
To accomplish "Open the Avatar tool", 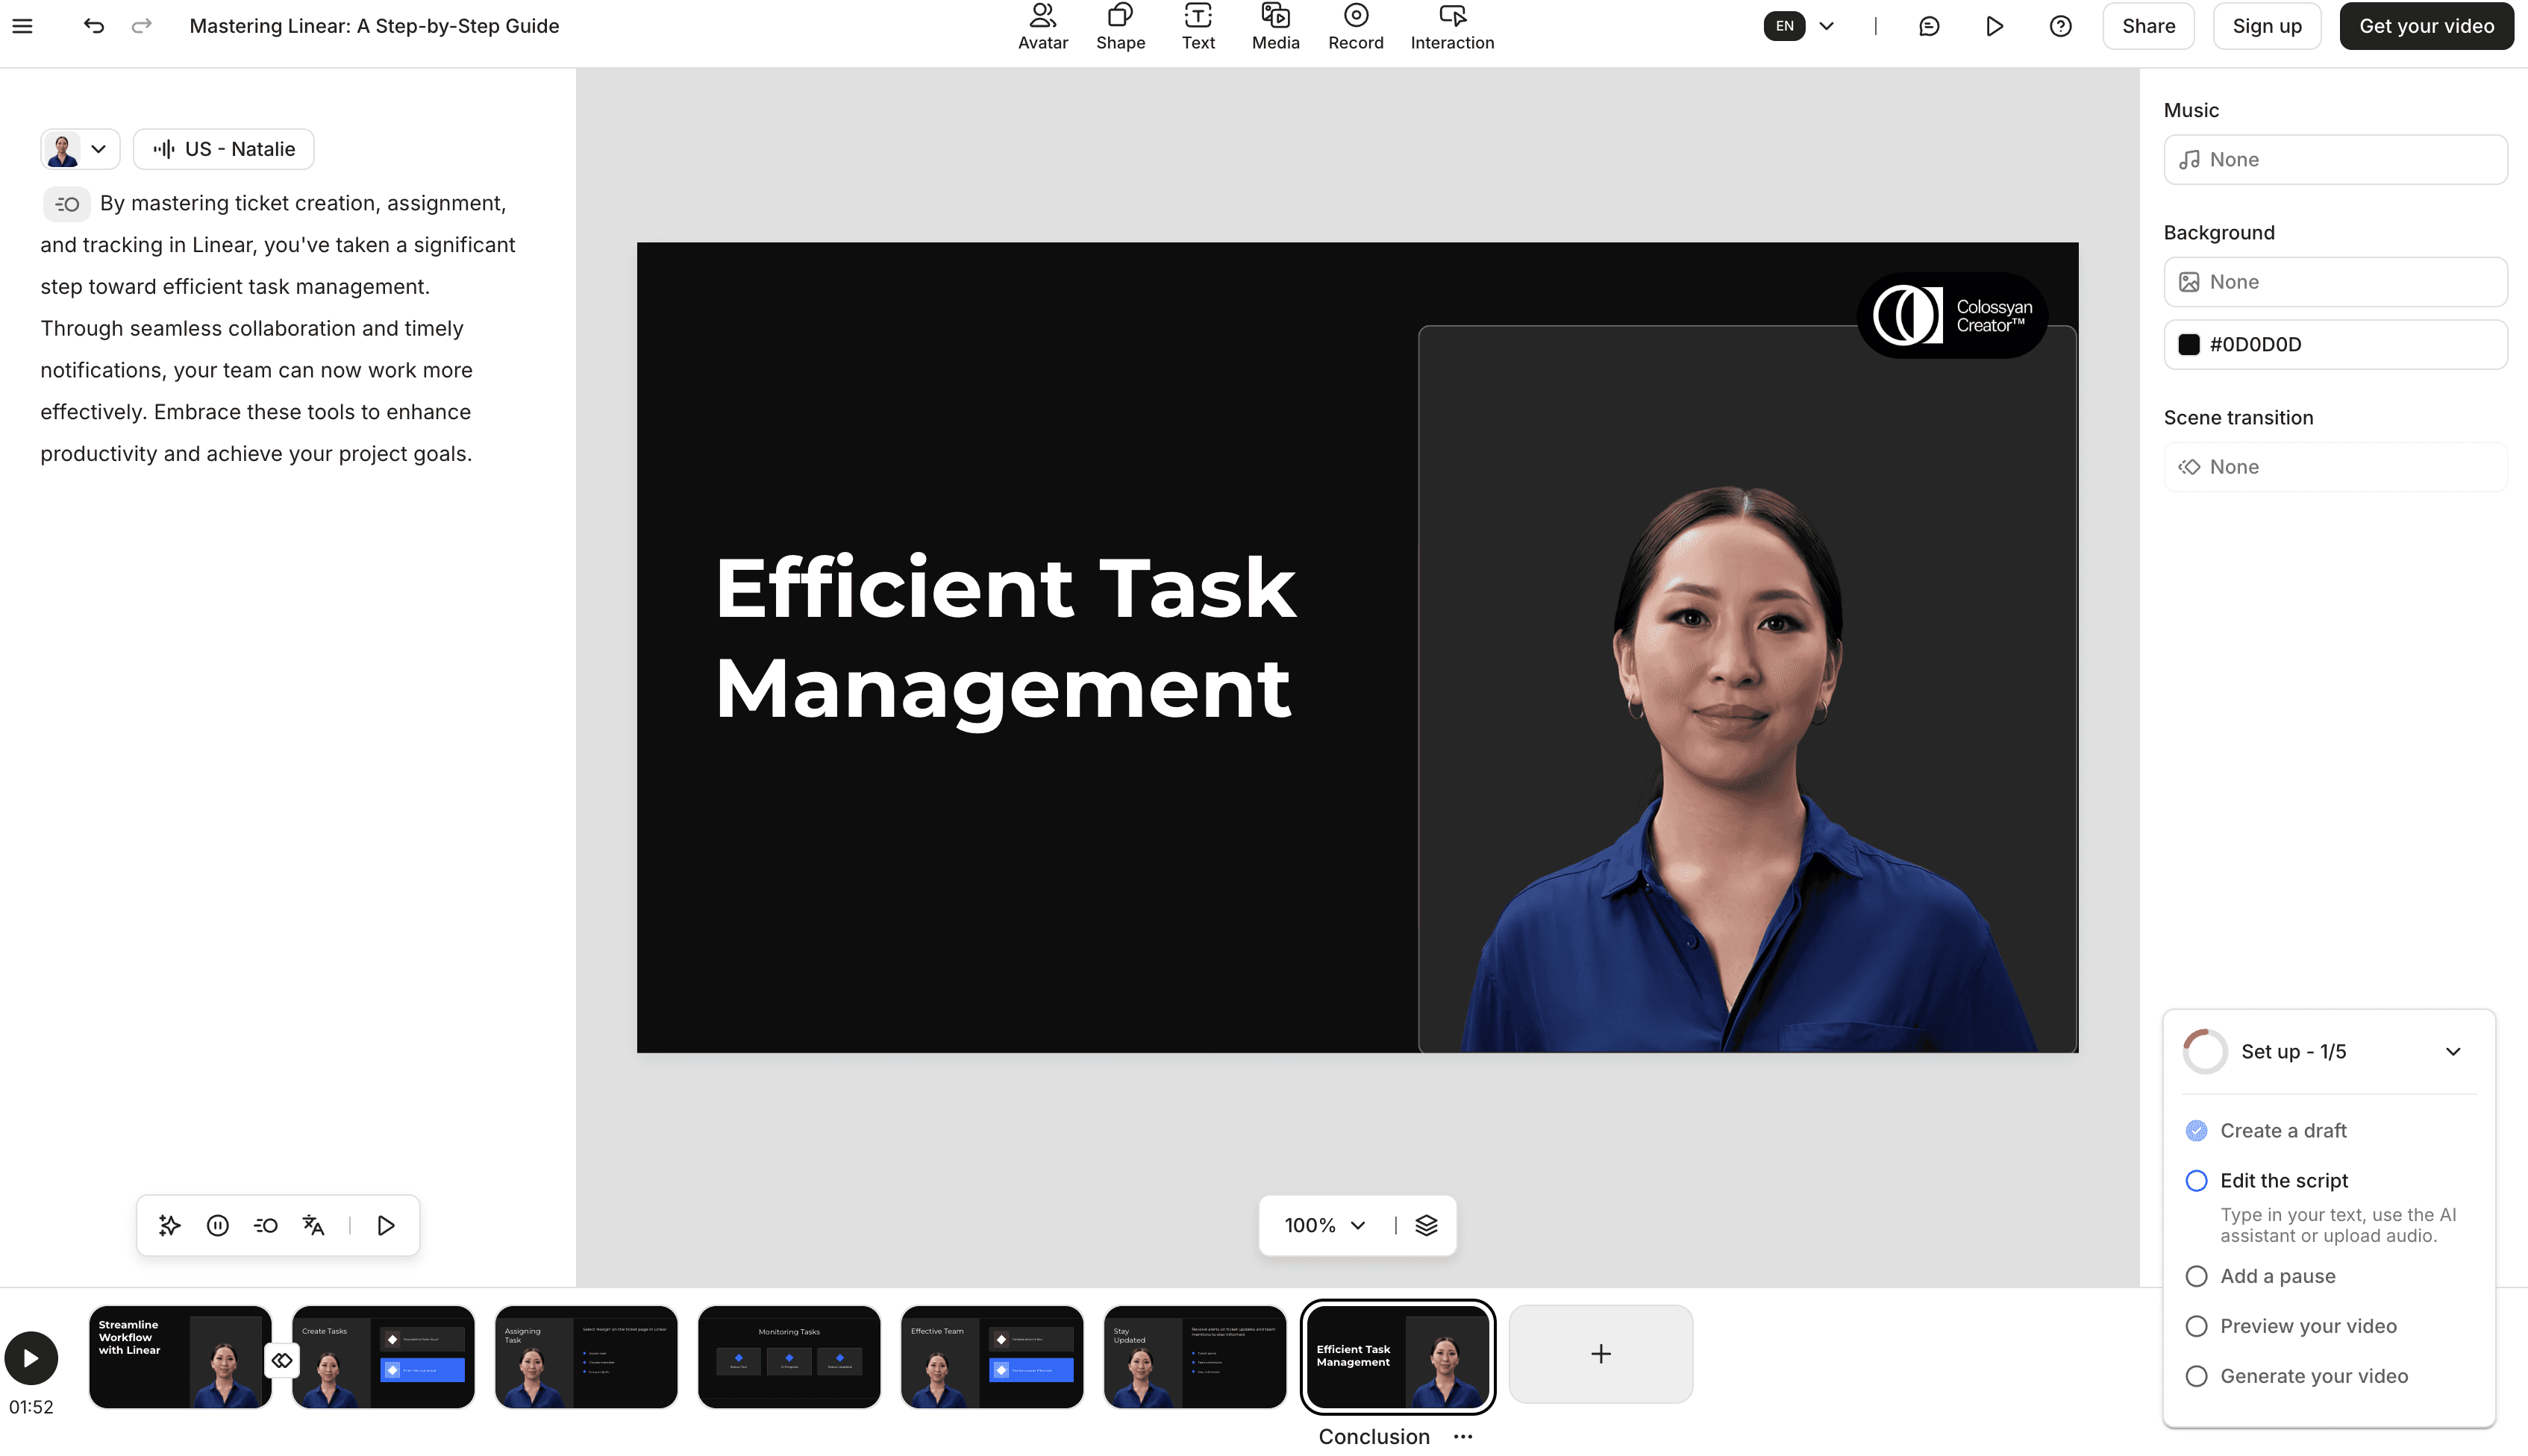I will (x=1042, y=27).
